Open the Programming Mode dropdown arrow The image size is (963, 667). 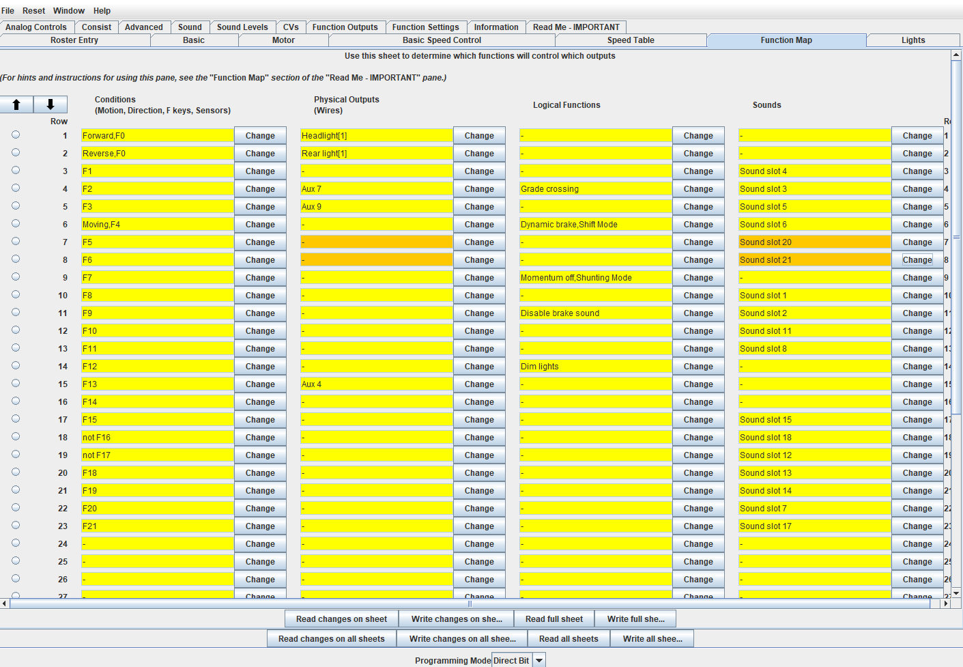tap(539, 660)
